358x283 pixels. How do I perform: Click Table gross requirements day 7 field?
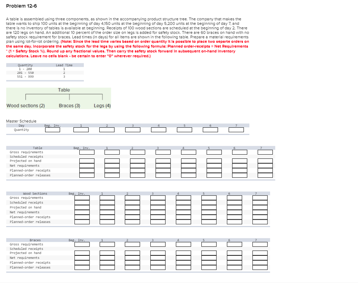pos(265,152)
